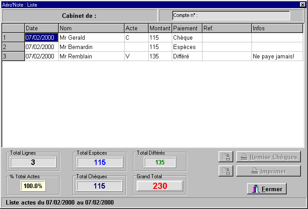This screenshot has height=209, width=308.
Task: Close the Aéro'Note Liste window
Action: [303, 4]
